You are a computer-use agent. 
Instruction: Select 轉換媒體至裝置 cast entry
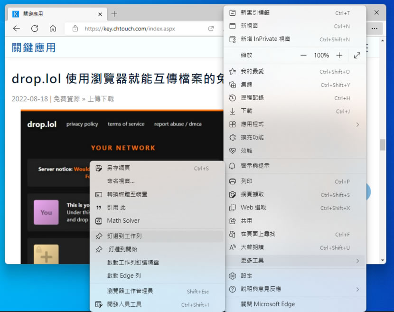pos(157,194)
